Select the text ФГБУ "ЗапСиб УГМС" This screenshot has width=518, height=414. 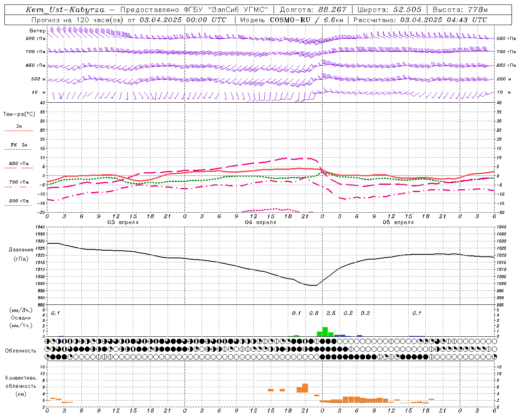click(x=226, y=10)
